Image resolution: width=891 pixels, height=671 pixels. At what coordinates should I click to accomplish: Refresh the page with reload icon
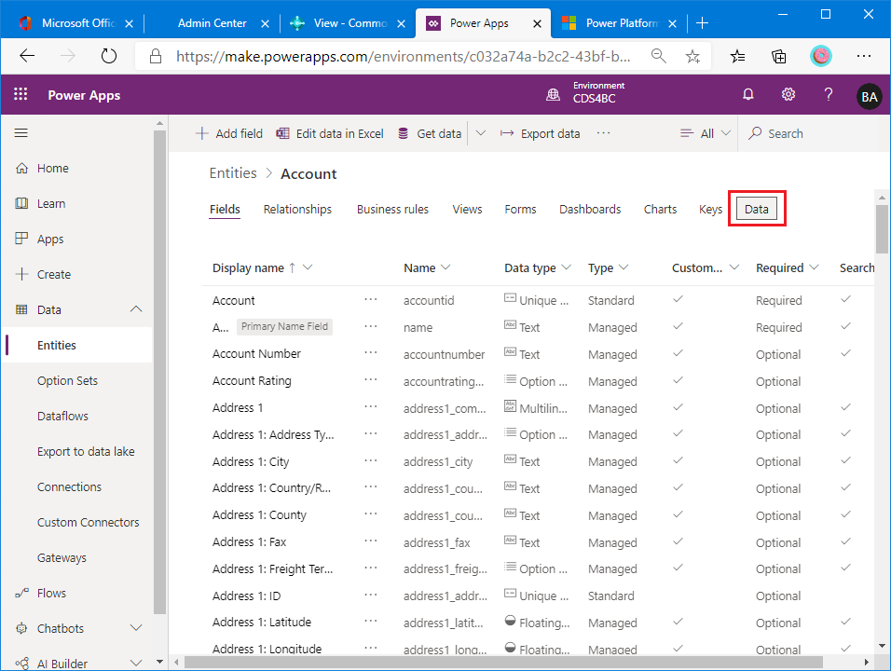(108, 56)
